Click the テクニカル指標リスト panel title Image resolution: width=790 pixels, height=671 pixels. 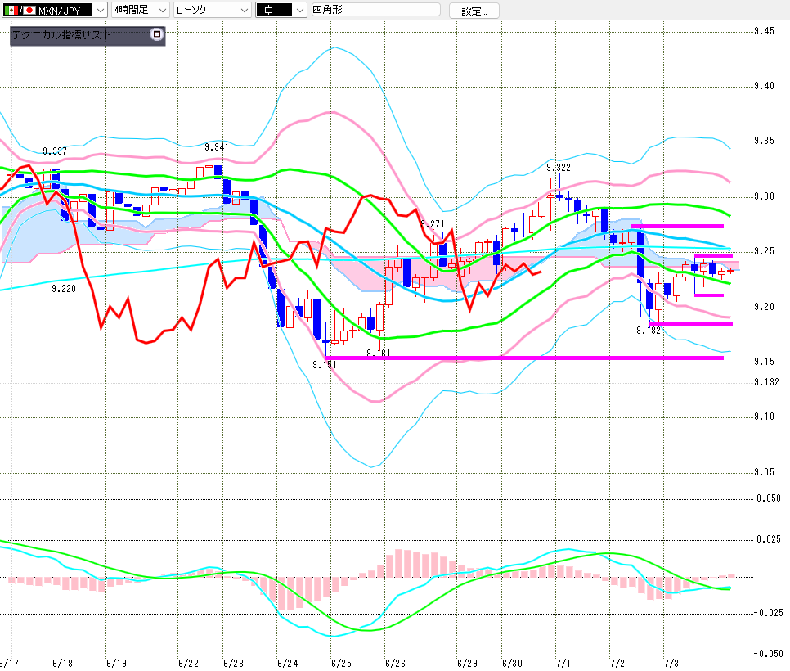point(61,35)
